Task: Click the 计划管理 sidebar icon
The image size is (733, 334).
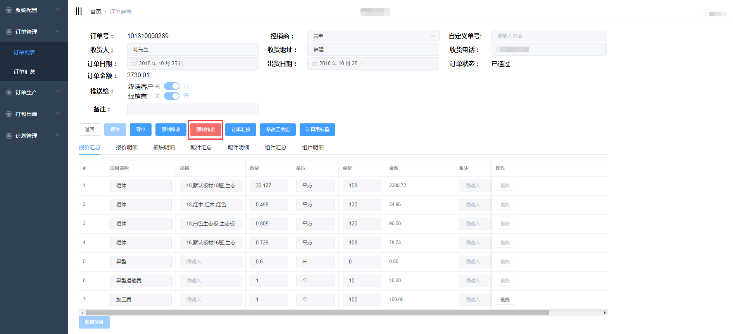Action: (x=9, y=136)
